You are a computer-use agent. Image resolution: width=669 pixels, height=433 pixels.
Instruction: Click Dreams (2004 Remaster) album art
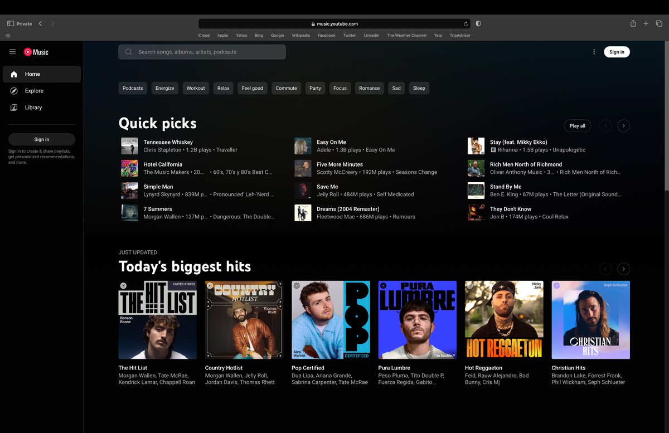tap(303, 213)
